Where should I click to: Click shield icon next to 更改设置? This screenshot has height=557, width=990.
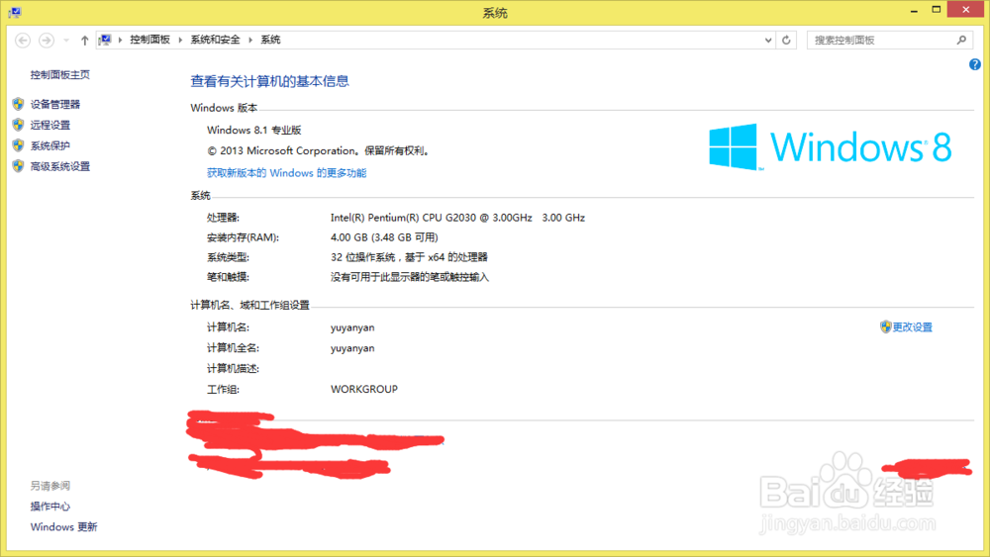[x=886, y=326]
